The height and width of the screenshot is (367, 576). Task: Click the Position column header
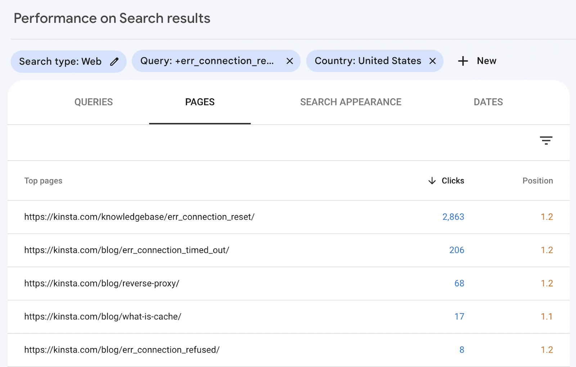(x=537, y=181)
